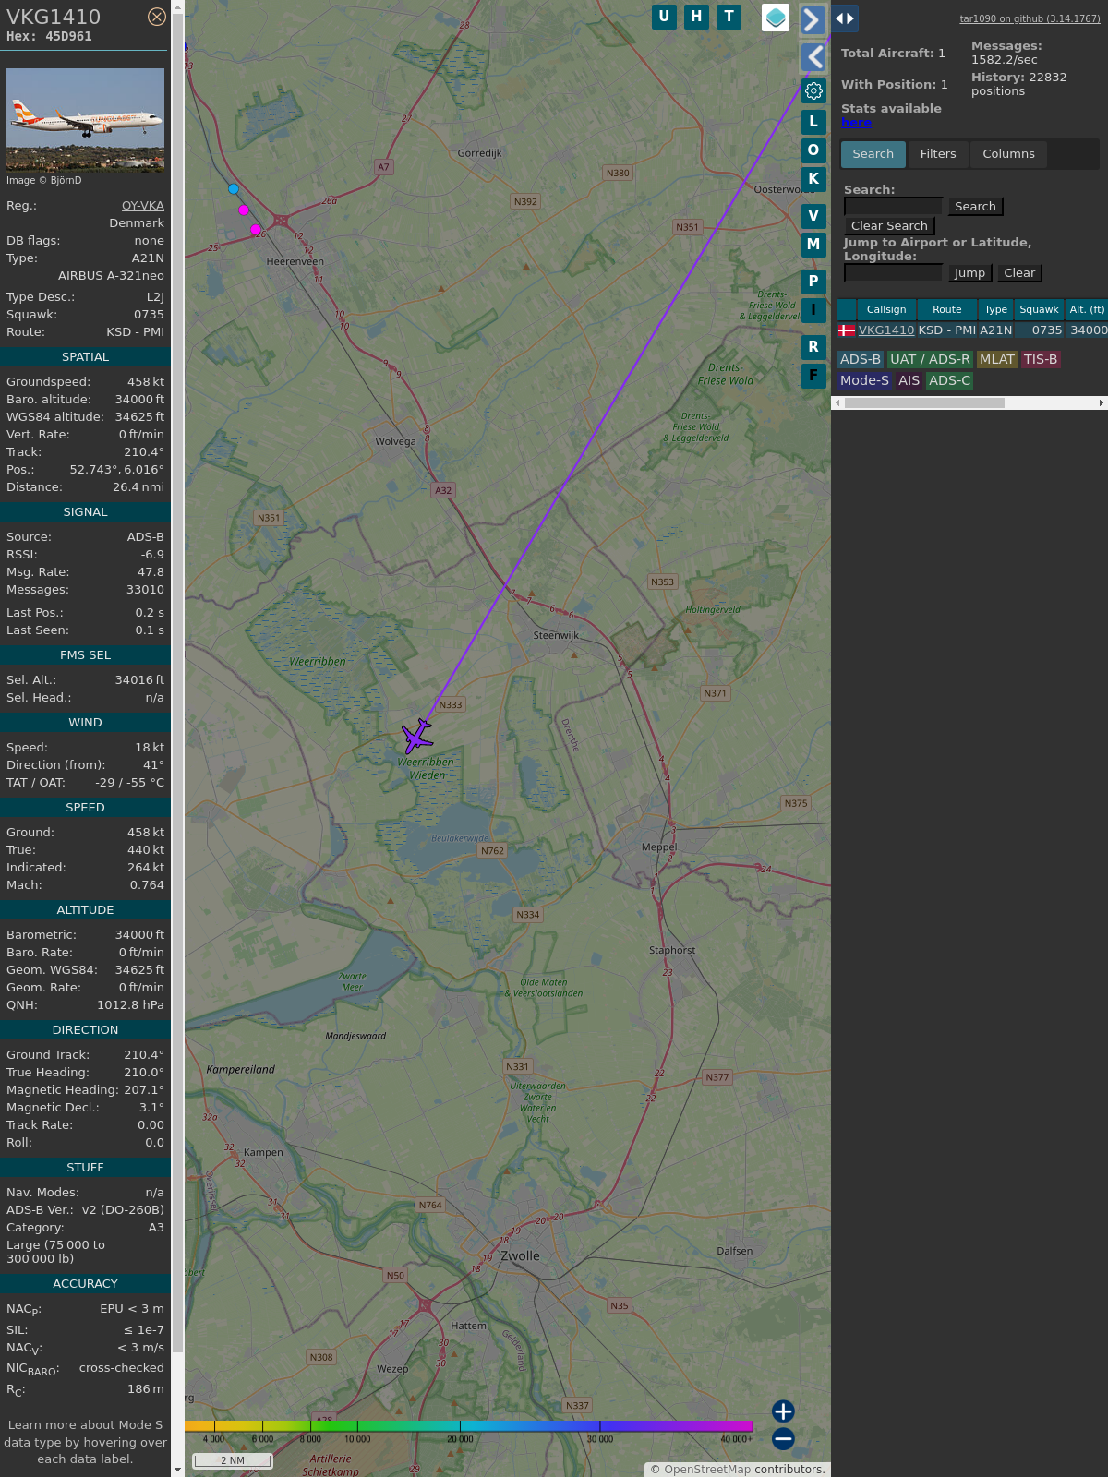Switch to the Columns tab
Screen dimensions: 1108x1477
(1008, 154)
